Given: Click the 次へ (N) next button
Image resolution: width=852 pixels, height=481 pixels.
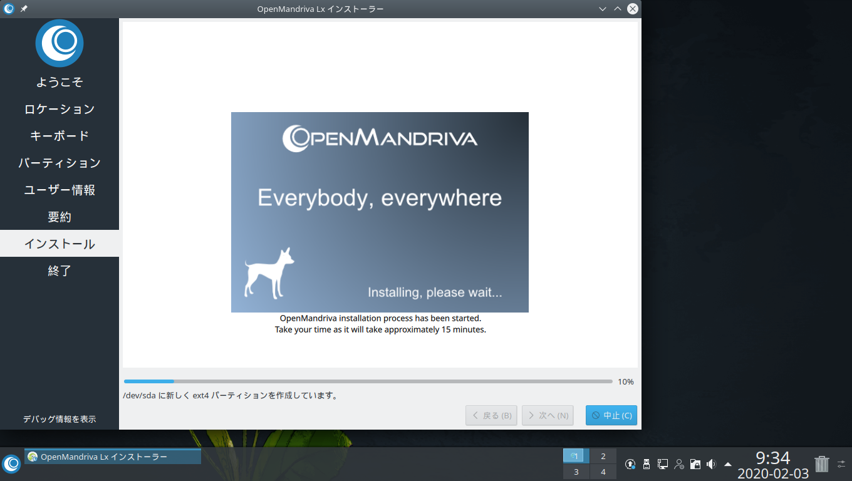Looking at the screenshot, I should 548,415.
